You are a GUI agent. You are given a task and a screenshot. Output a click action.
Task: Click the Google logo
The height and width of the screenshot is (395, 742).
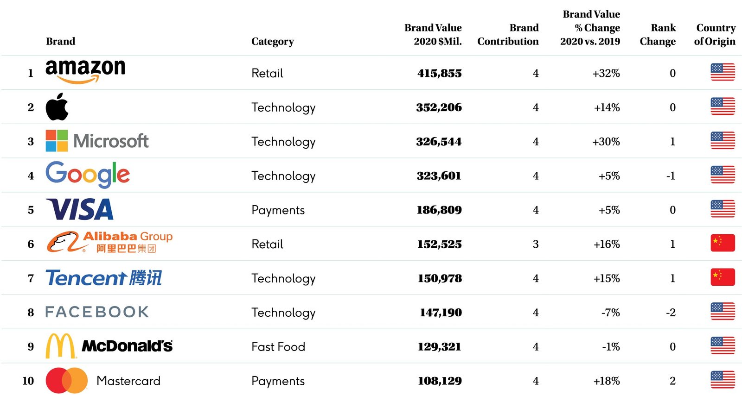point(88,175)
